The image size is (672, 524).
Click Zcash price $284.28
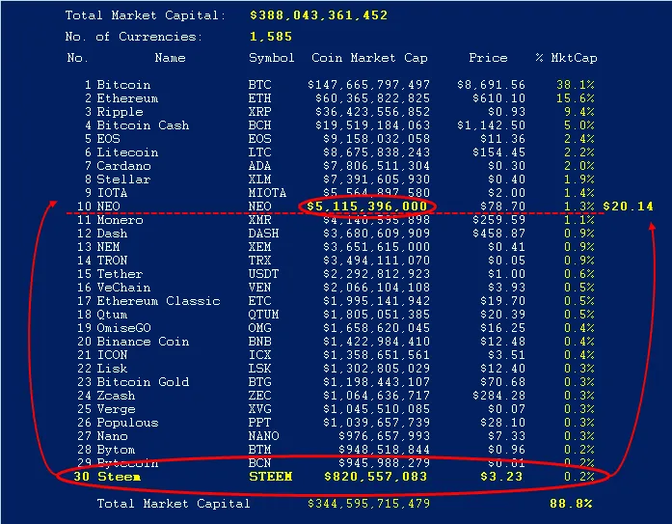[498, 396]
